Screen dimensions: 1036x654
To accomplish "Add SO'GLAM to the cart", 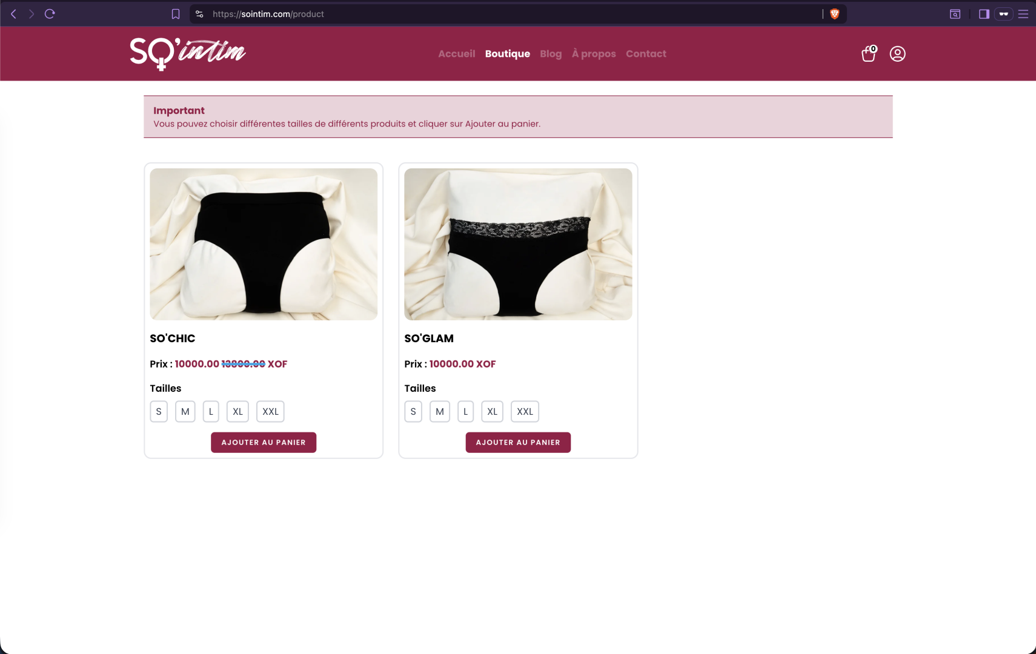I will pos(518,443).
